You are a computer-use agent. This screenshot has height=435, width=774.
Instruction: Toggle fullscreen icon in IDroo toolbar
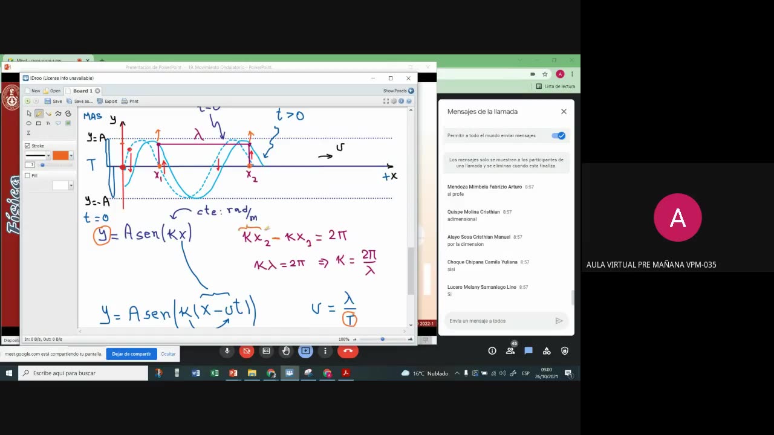pos(386,101)
